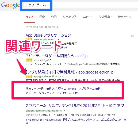138x127 pixels.
Task: Switch to the 動画 tab
Action: coord(54,17)
